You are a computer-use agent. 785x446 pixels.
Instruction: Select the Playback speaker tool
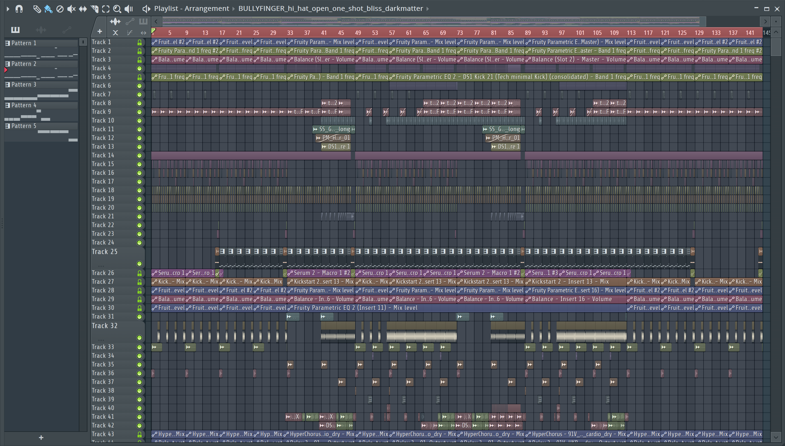129,9
